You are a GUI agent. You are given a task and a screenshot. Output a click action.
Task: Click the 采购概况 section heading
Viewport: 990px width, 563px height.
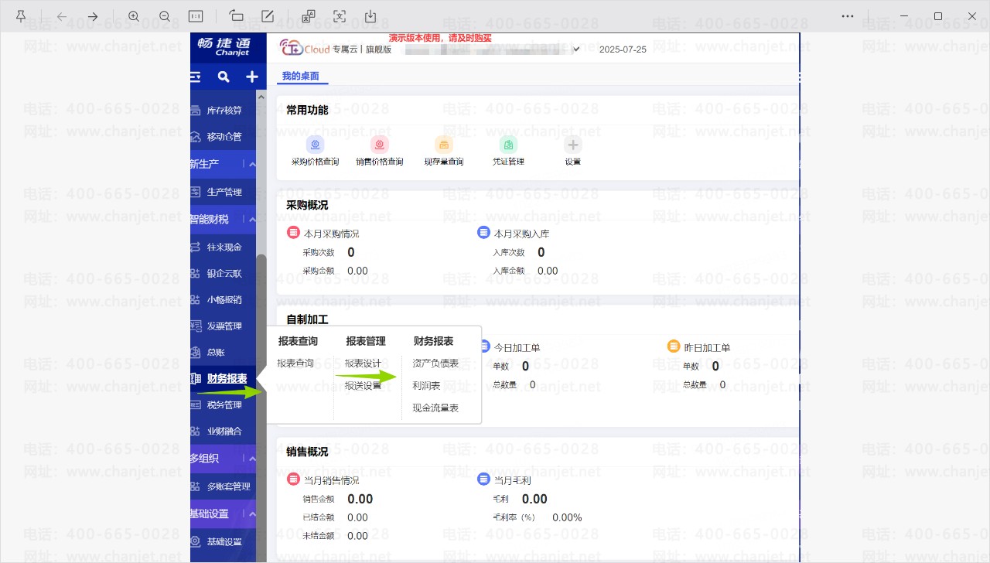point(307,206)
